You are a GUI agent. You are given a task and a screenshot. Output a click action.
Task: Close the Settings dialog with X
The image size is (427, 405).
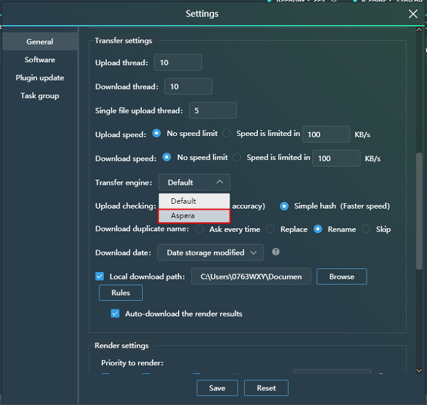click(x=413, y=15)
